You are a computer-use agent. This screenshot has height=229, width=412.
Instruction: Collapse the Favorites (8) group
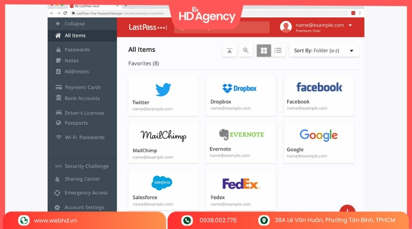click(x=143, y=63)
